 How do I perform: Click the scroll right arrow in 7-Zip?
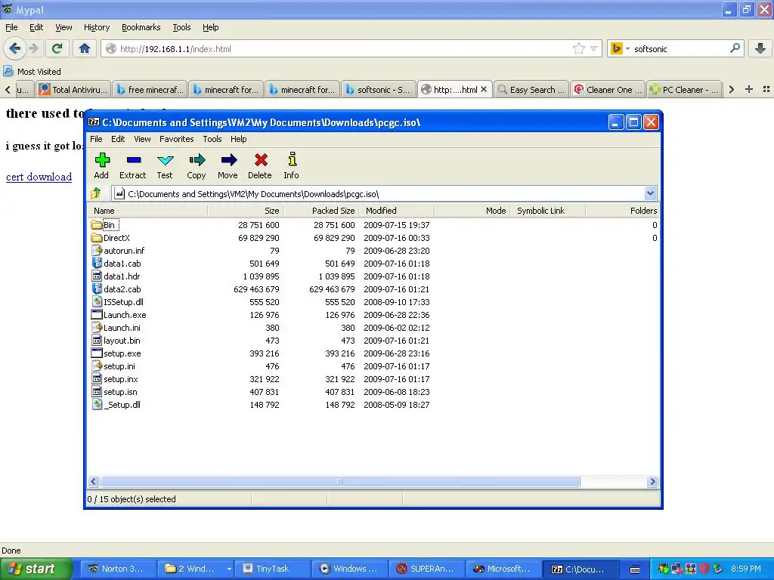click(652, 481)
